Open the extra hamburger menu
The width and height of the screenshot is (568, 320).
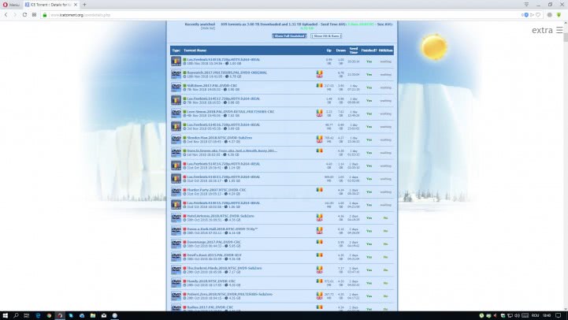559,31
